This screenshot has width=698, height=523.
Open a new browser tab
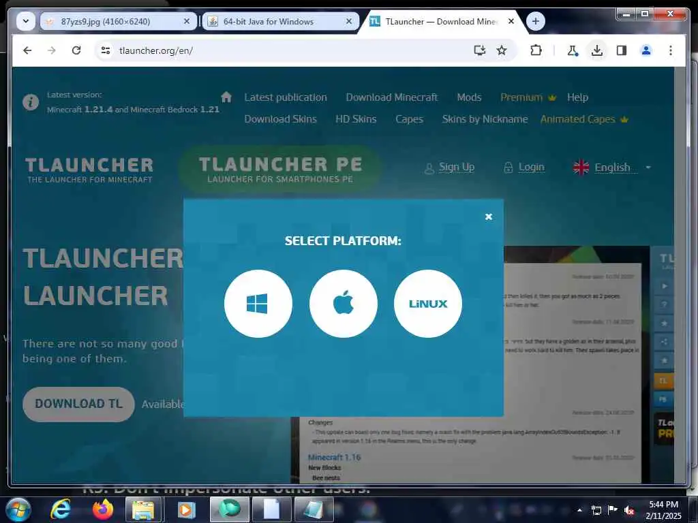coord(536,21)
